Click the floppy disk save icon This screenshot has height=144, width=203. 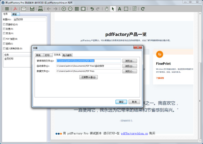click(32, 8)
